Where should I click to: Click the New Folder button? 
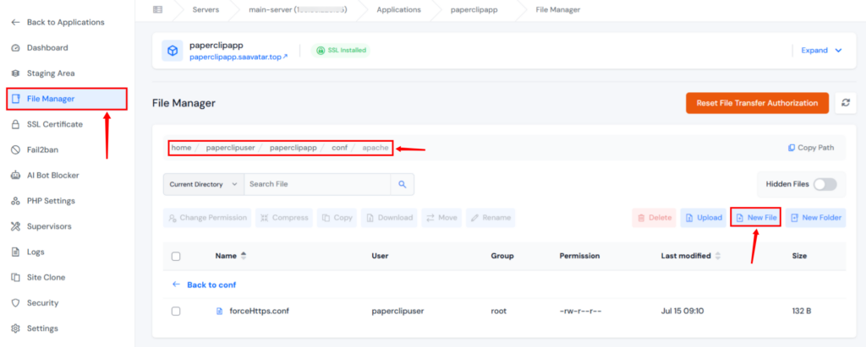816,218
